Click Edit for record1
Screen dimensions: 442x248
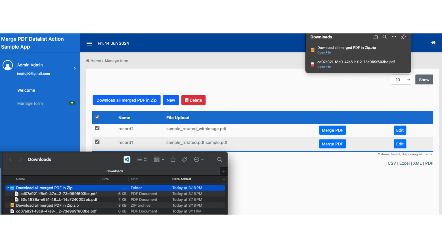[x=400, y=144]
